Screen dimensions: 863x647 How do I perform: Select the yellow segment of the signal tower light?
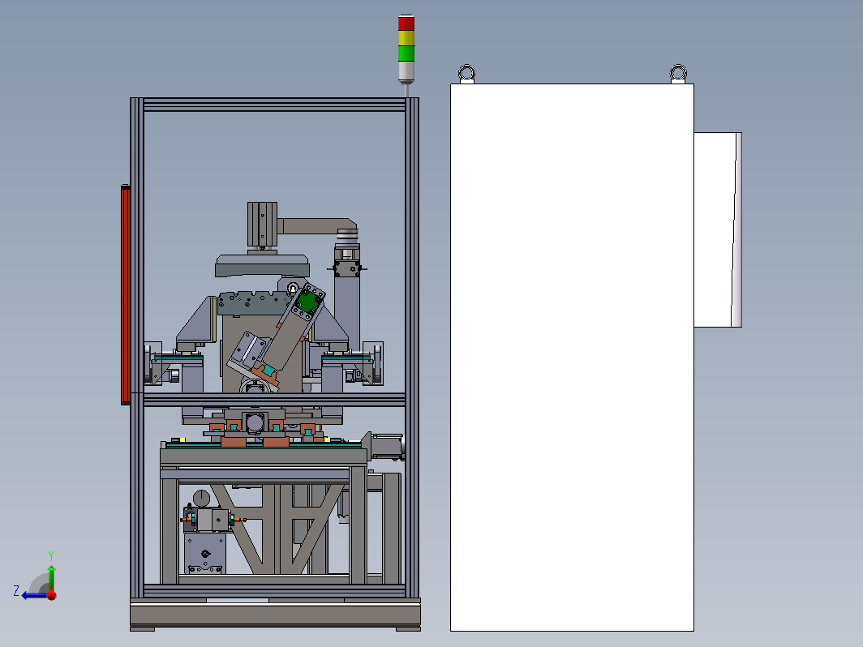coord(406,39)
